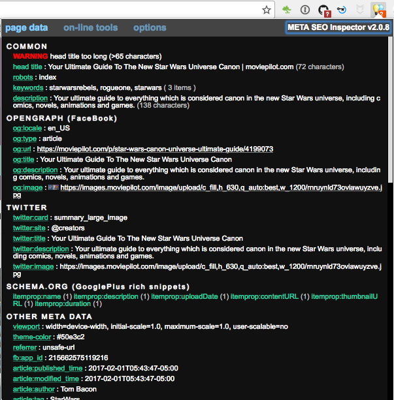Click the article:modified_time link
This screenshot has width=394, height=400.
pos(46,379)
